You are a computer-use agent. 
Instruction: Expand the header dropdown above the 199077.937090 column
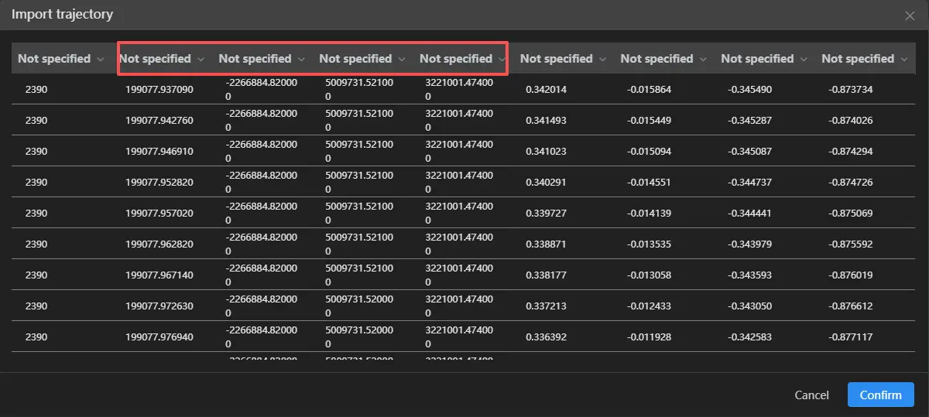(x=162, y=59)
